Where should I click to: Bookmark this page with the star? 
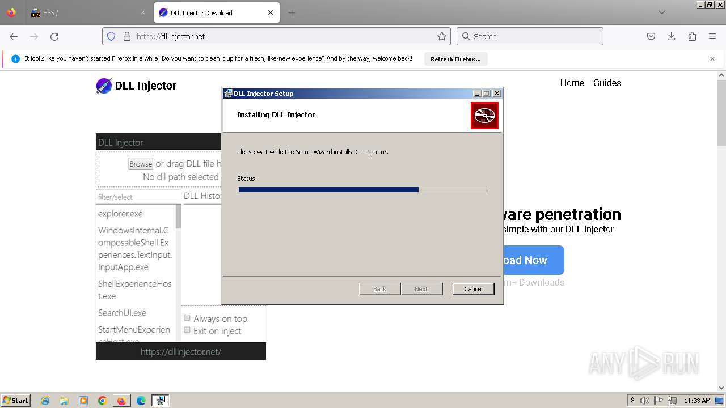(x=442, y=36)
